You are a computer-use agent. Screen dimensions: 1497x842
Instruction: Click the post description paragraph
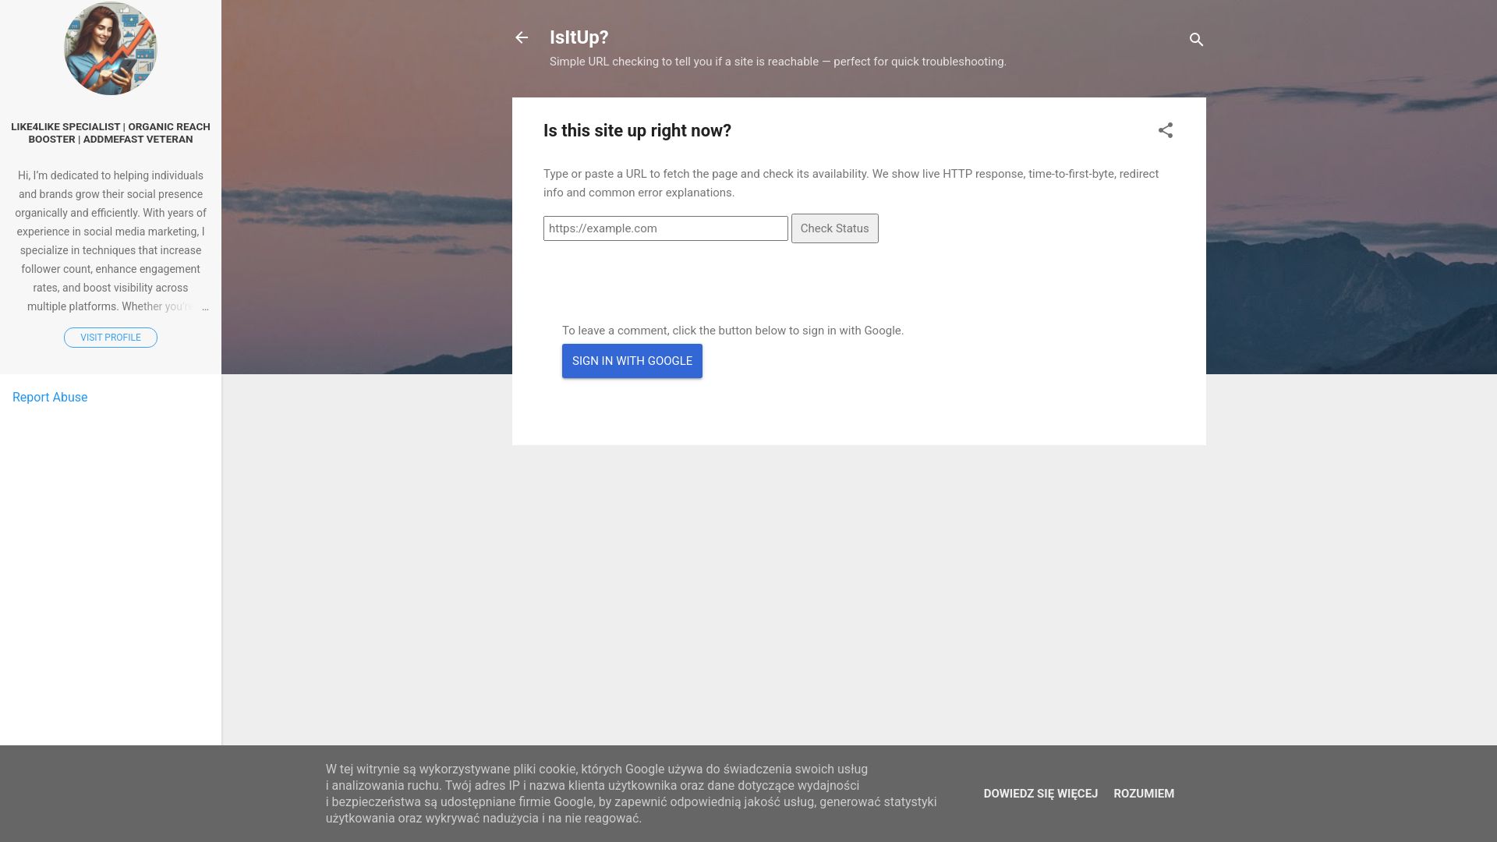(850, 183)
